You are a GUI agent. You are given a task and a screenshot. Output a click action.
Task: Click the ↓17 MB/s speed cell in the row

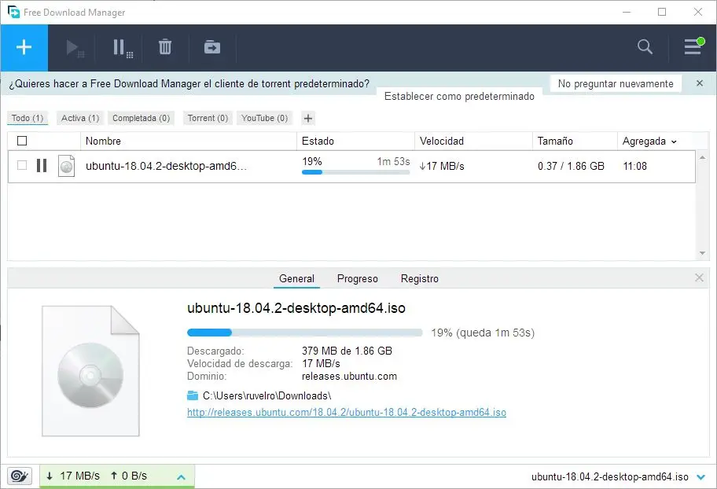(442, 166)
